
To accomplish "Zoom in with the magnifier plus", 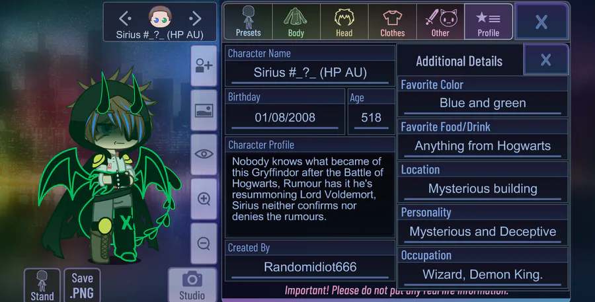I will (x=204, y=198).
